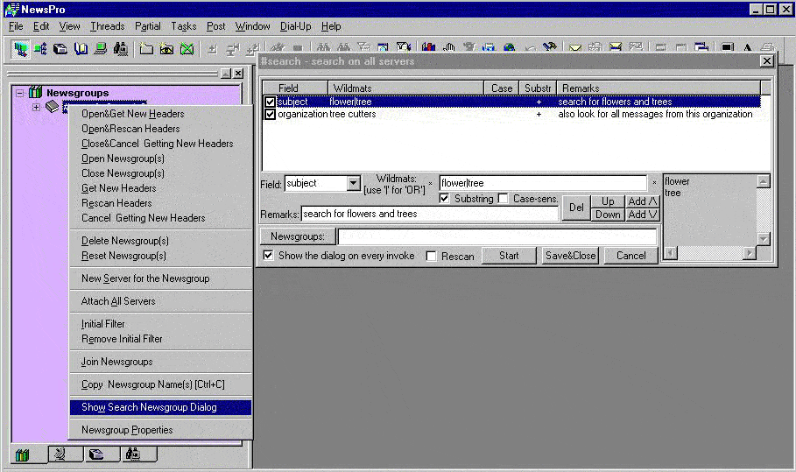
Task: Select Join Newsgroups in context menu
Action: (160, 362)
